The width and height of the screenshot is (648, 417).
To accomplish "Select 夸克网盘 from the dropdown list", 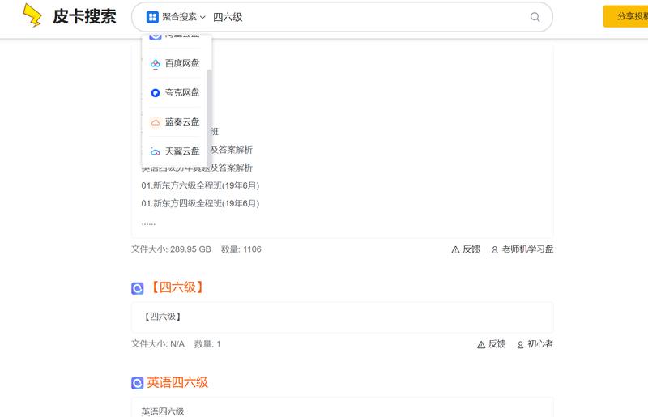I will (x=174, y=92).
